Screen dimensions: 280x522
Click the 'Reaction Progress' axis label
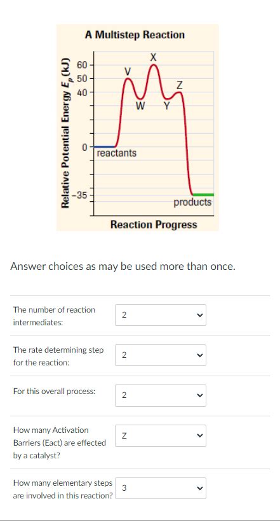154,225
